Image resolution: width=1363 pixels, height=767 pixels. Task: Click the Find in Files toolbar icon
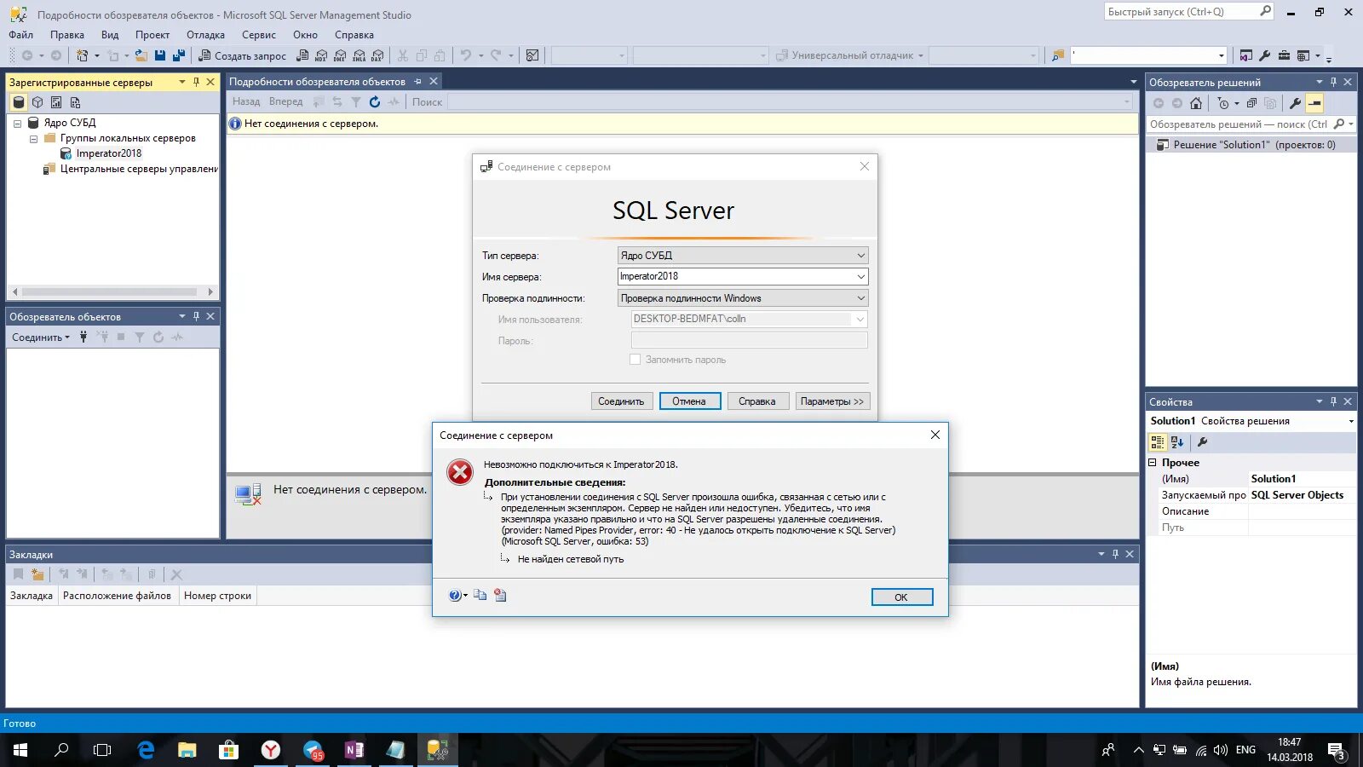click(x=1058, y=55)
